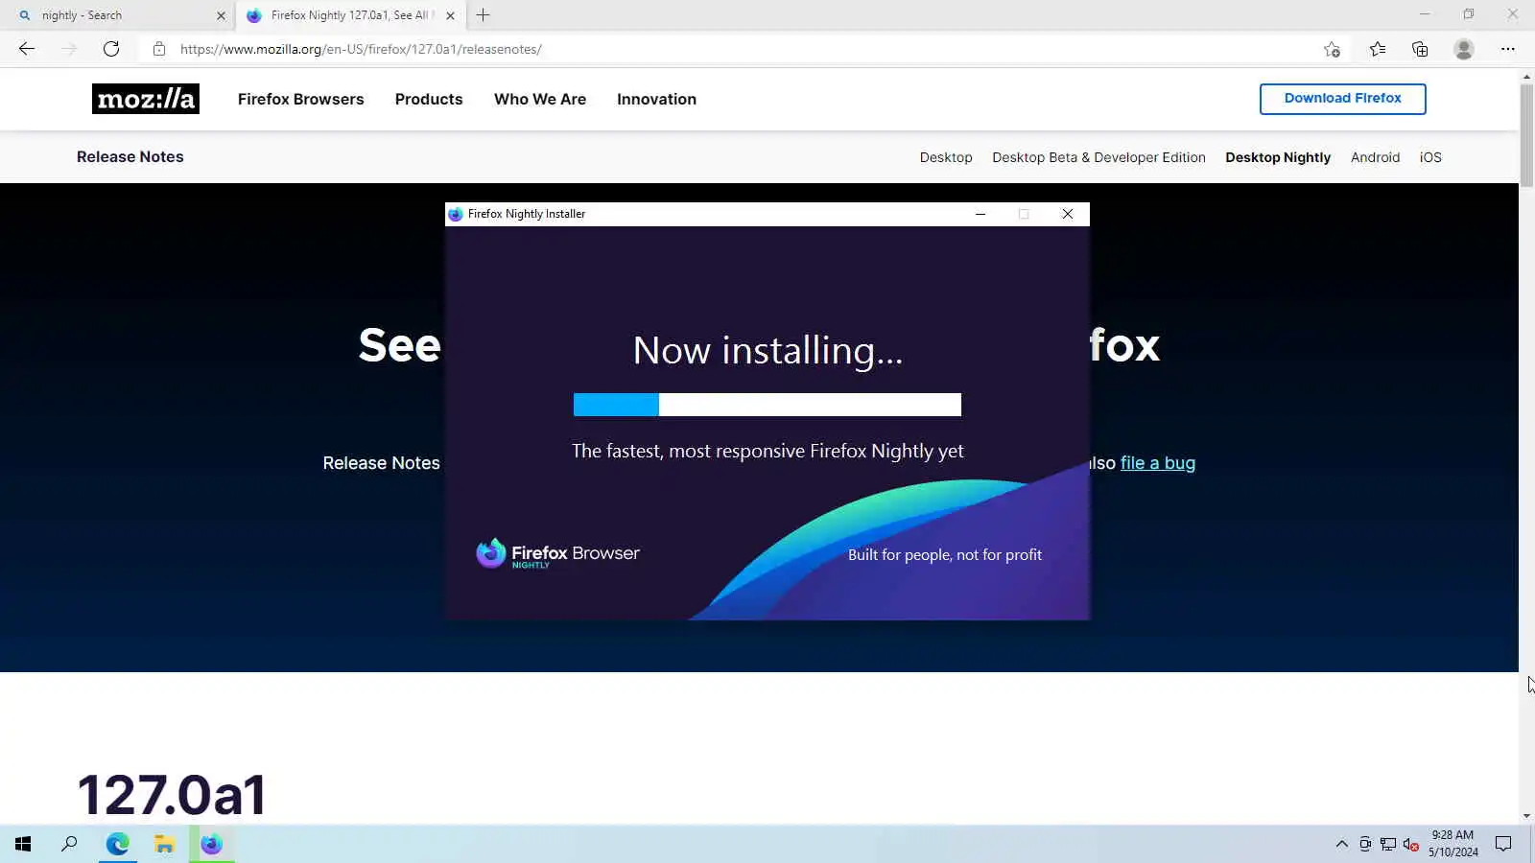
Task: Open the network status tray icon
Action: point(1388,844)
